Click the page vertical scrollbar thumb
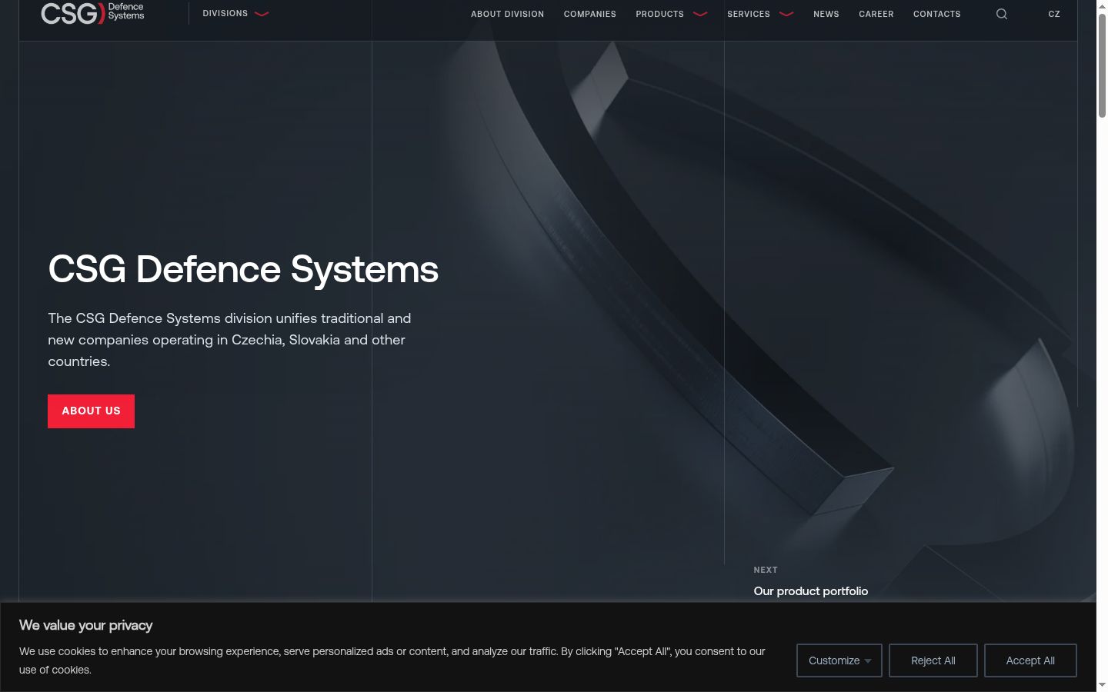This screenshot has height=692, width=1108. [1102, 65]
